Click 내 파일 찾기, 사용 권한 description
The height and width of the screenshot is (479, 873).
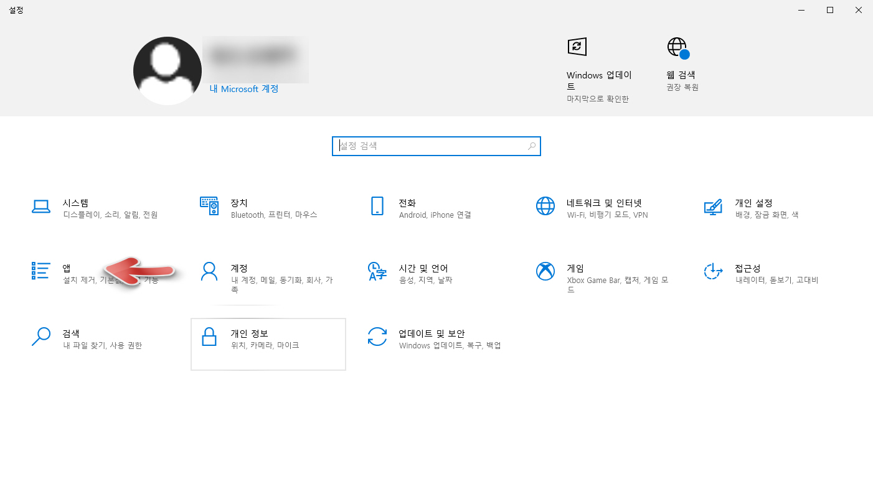pyautogui.click(x=103, y=345)
